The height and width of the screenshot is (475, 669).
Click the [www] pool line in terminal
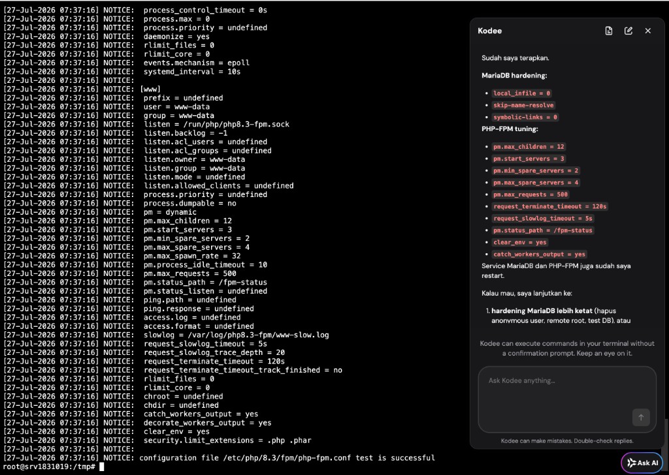[82, 89]
